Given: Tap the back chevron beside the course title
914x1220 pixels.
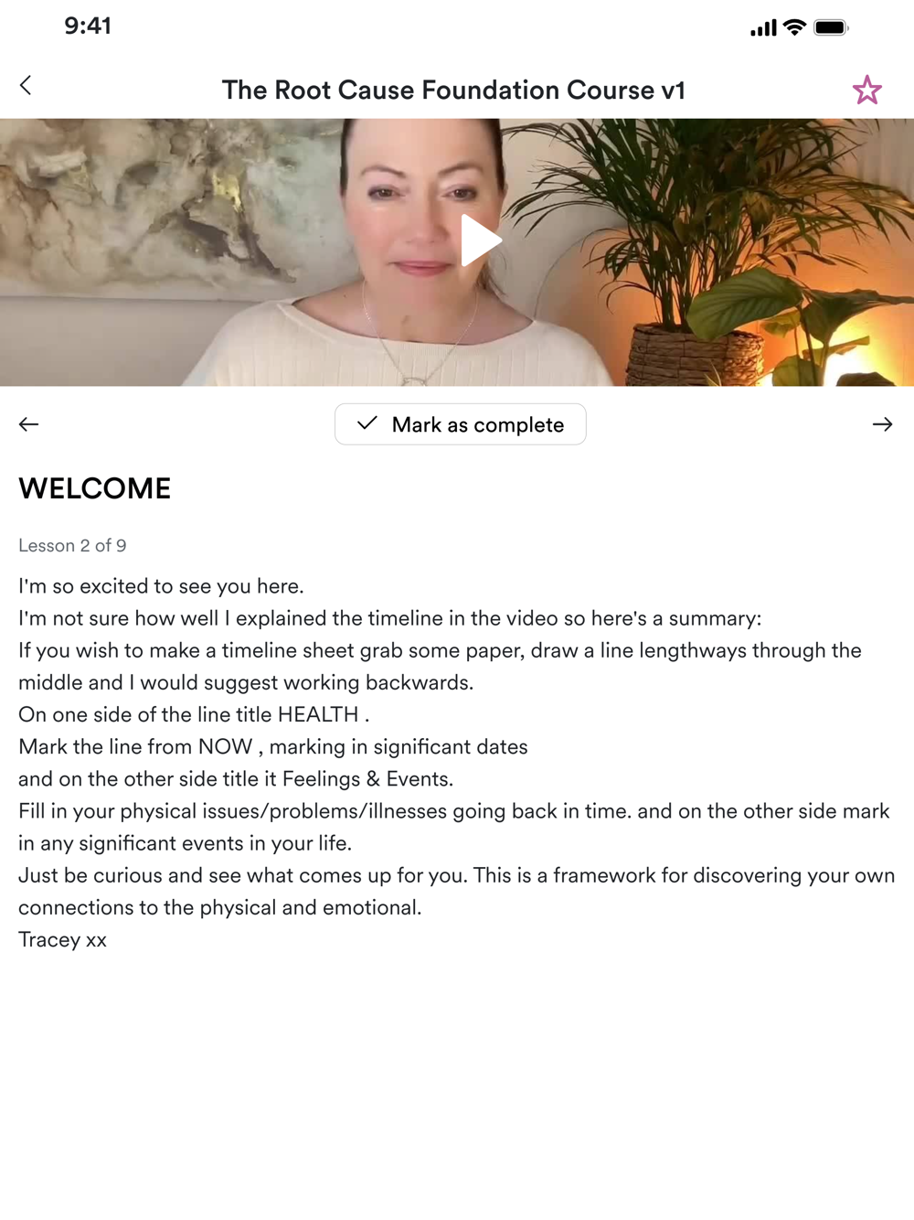Looking at the screenshot, I should click(x=26, y=85).
